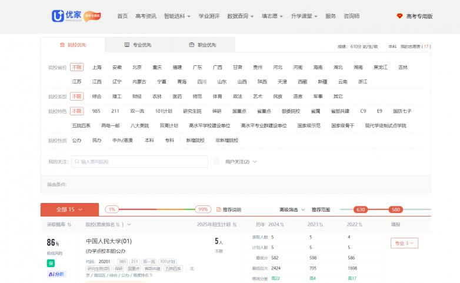
Task: Click the 1% probability slider handle
Action: 112,209
